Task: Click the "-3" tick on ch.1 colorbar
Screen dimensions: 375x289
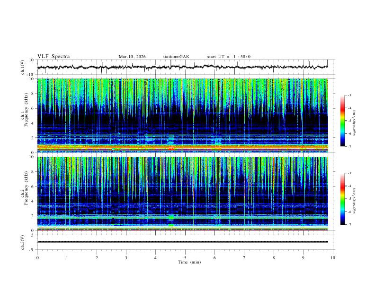Action: point(349,95)
